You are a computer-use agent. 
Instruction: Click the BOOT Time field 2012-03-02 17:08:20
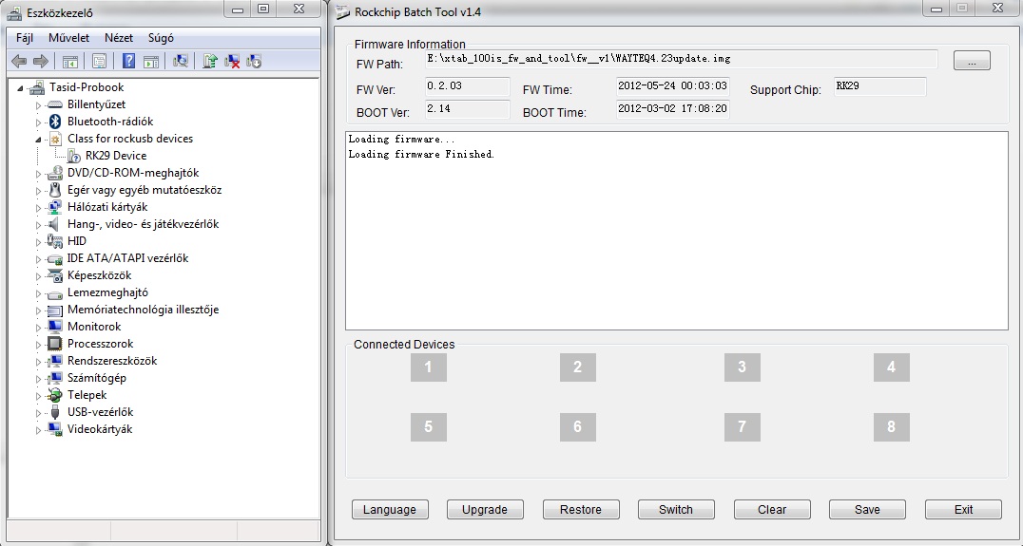pyautogui.click(x=672, y=109)
